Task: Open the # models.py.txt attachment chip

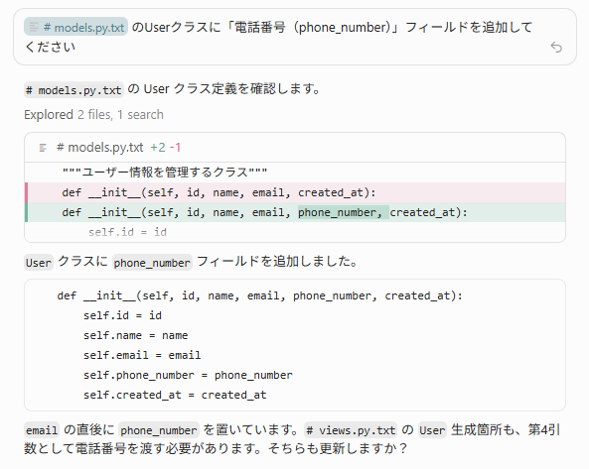Action: point(75,27)
